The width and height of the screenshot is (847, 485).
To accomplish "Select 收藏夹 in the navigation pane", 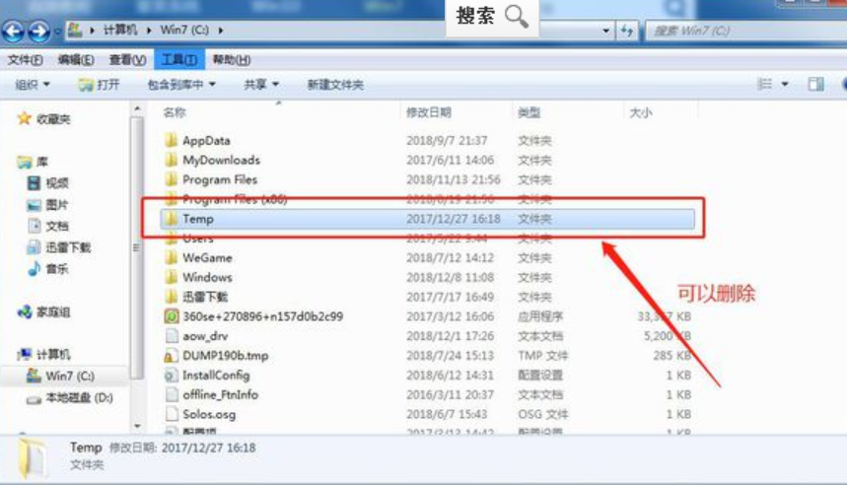I will click(44, 119).
